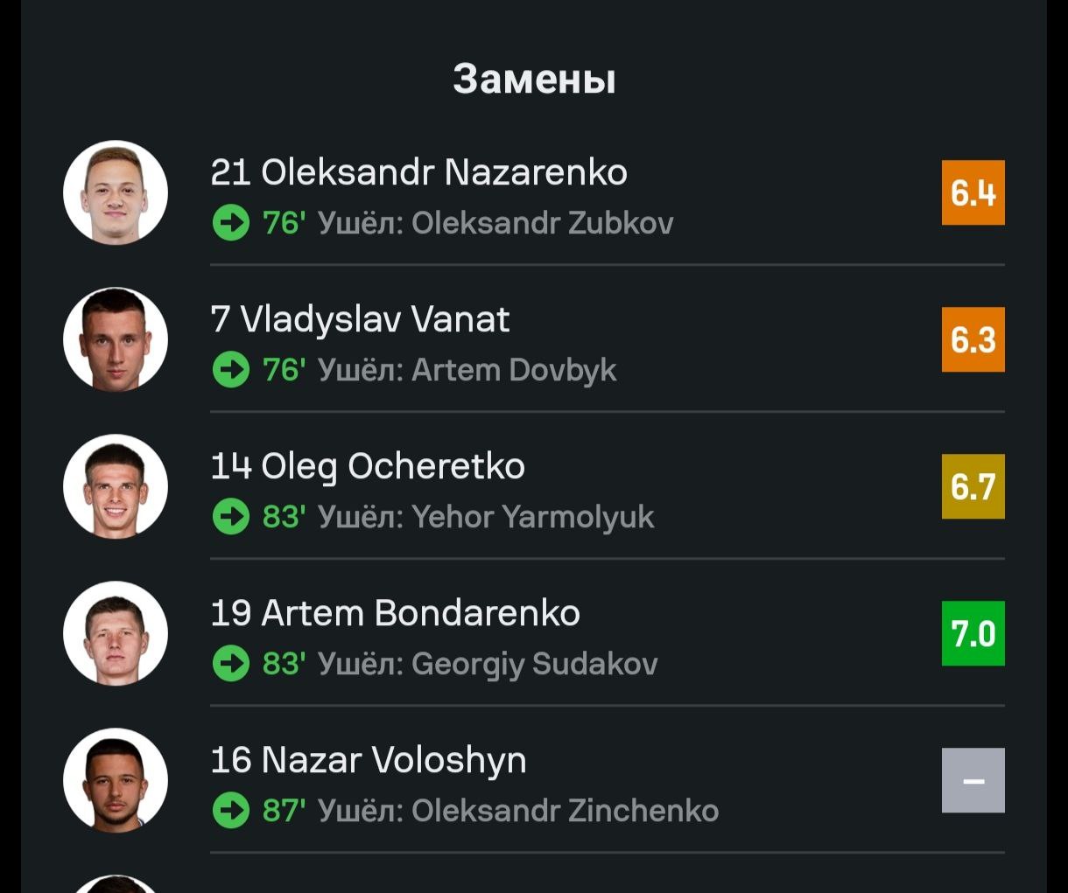This screenshot has width=1068, height=893.
Task: Select Nazar Voloshyn's profile picture
Action: click(116, 780)
